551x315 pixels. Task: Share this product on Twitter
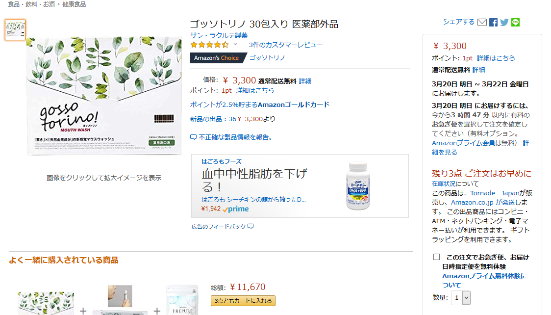(x=504, y=22)
